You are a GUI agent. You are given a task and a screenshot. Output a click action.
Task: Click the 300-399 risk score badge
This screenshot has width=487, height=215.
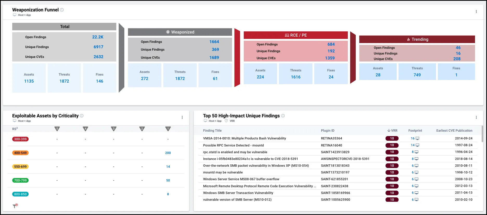click(21, 139)
